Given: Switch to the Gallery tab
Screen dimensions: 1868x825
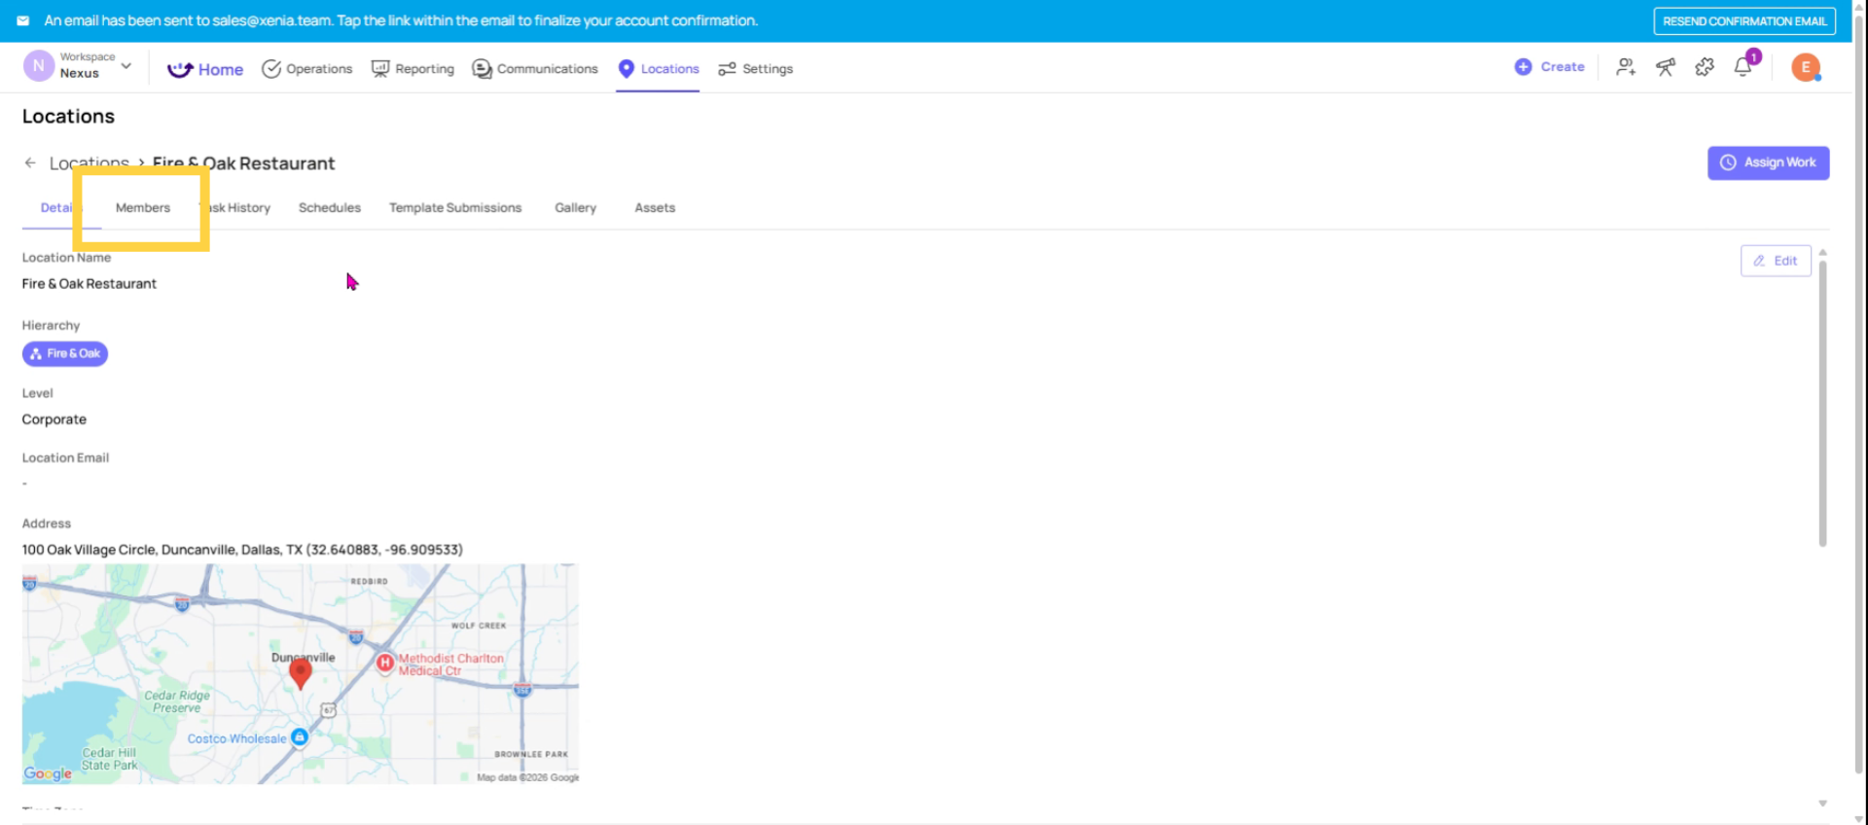Looking at the screenshot, I should coord(576,207).
